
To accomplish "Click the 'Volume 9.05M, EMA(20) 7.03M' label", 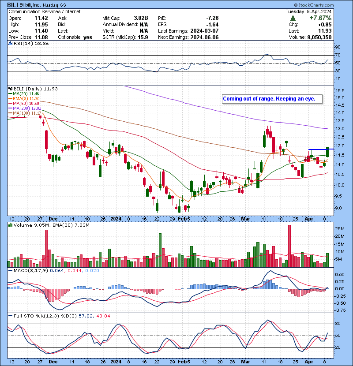I will 51,225.
